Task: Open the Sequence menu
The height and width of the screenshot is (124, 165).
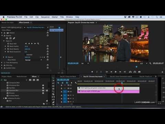Action: pyautogui.click(x=45, y=17)
